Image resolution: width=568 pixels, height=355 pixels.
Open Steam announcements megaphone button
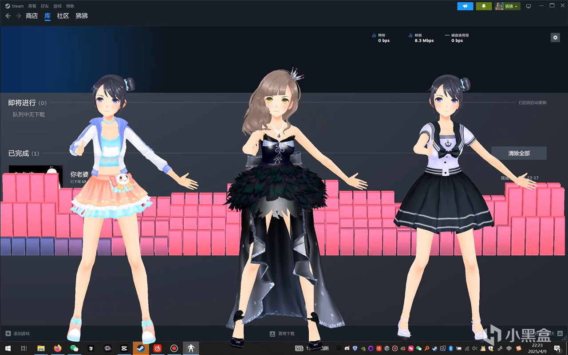(465, 6)
